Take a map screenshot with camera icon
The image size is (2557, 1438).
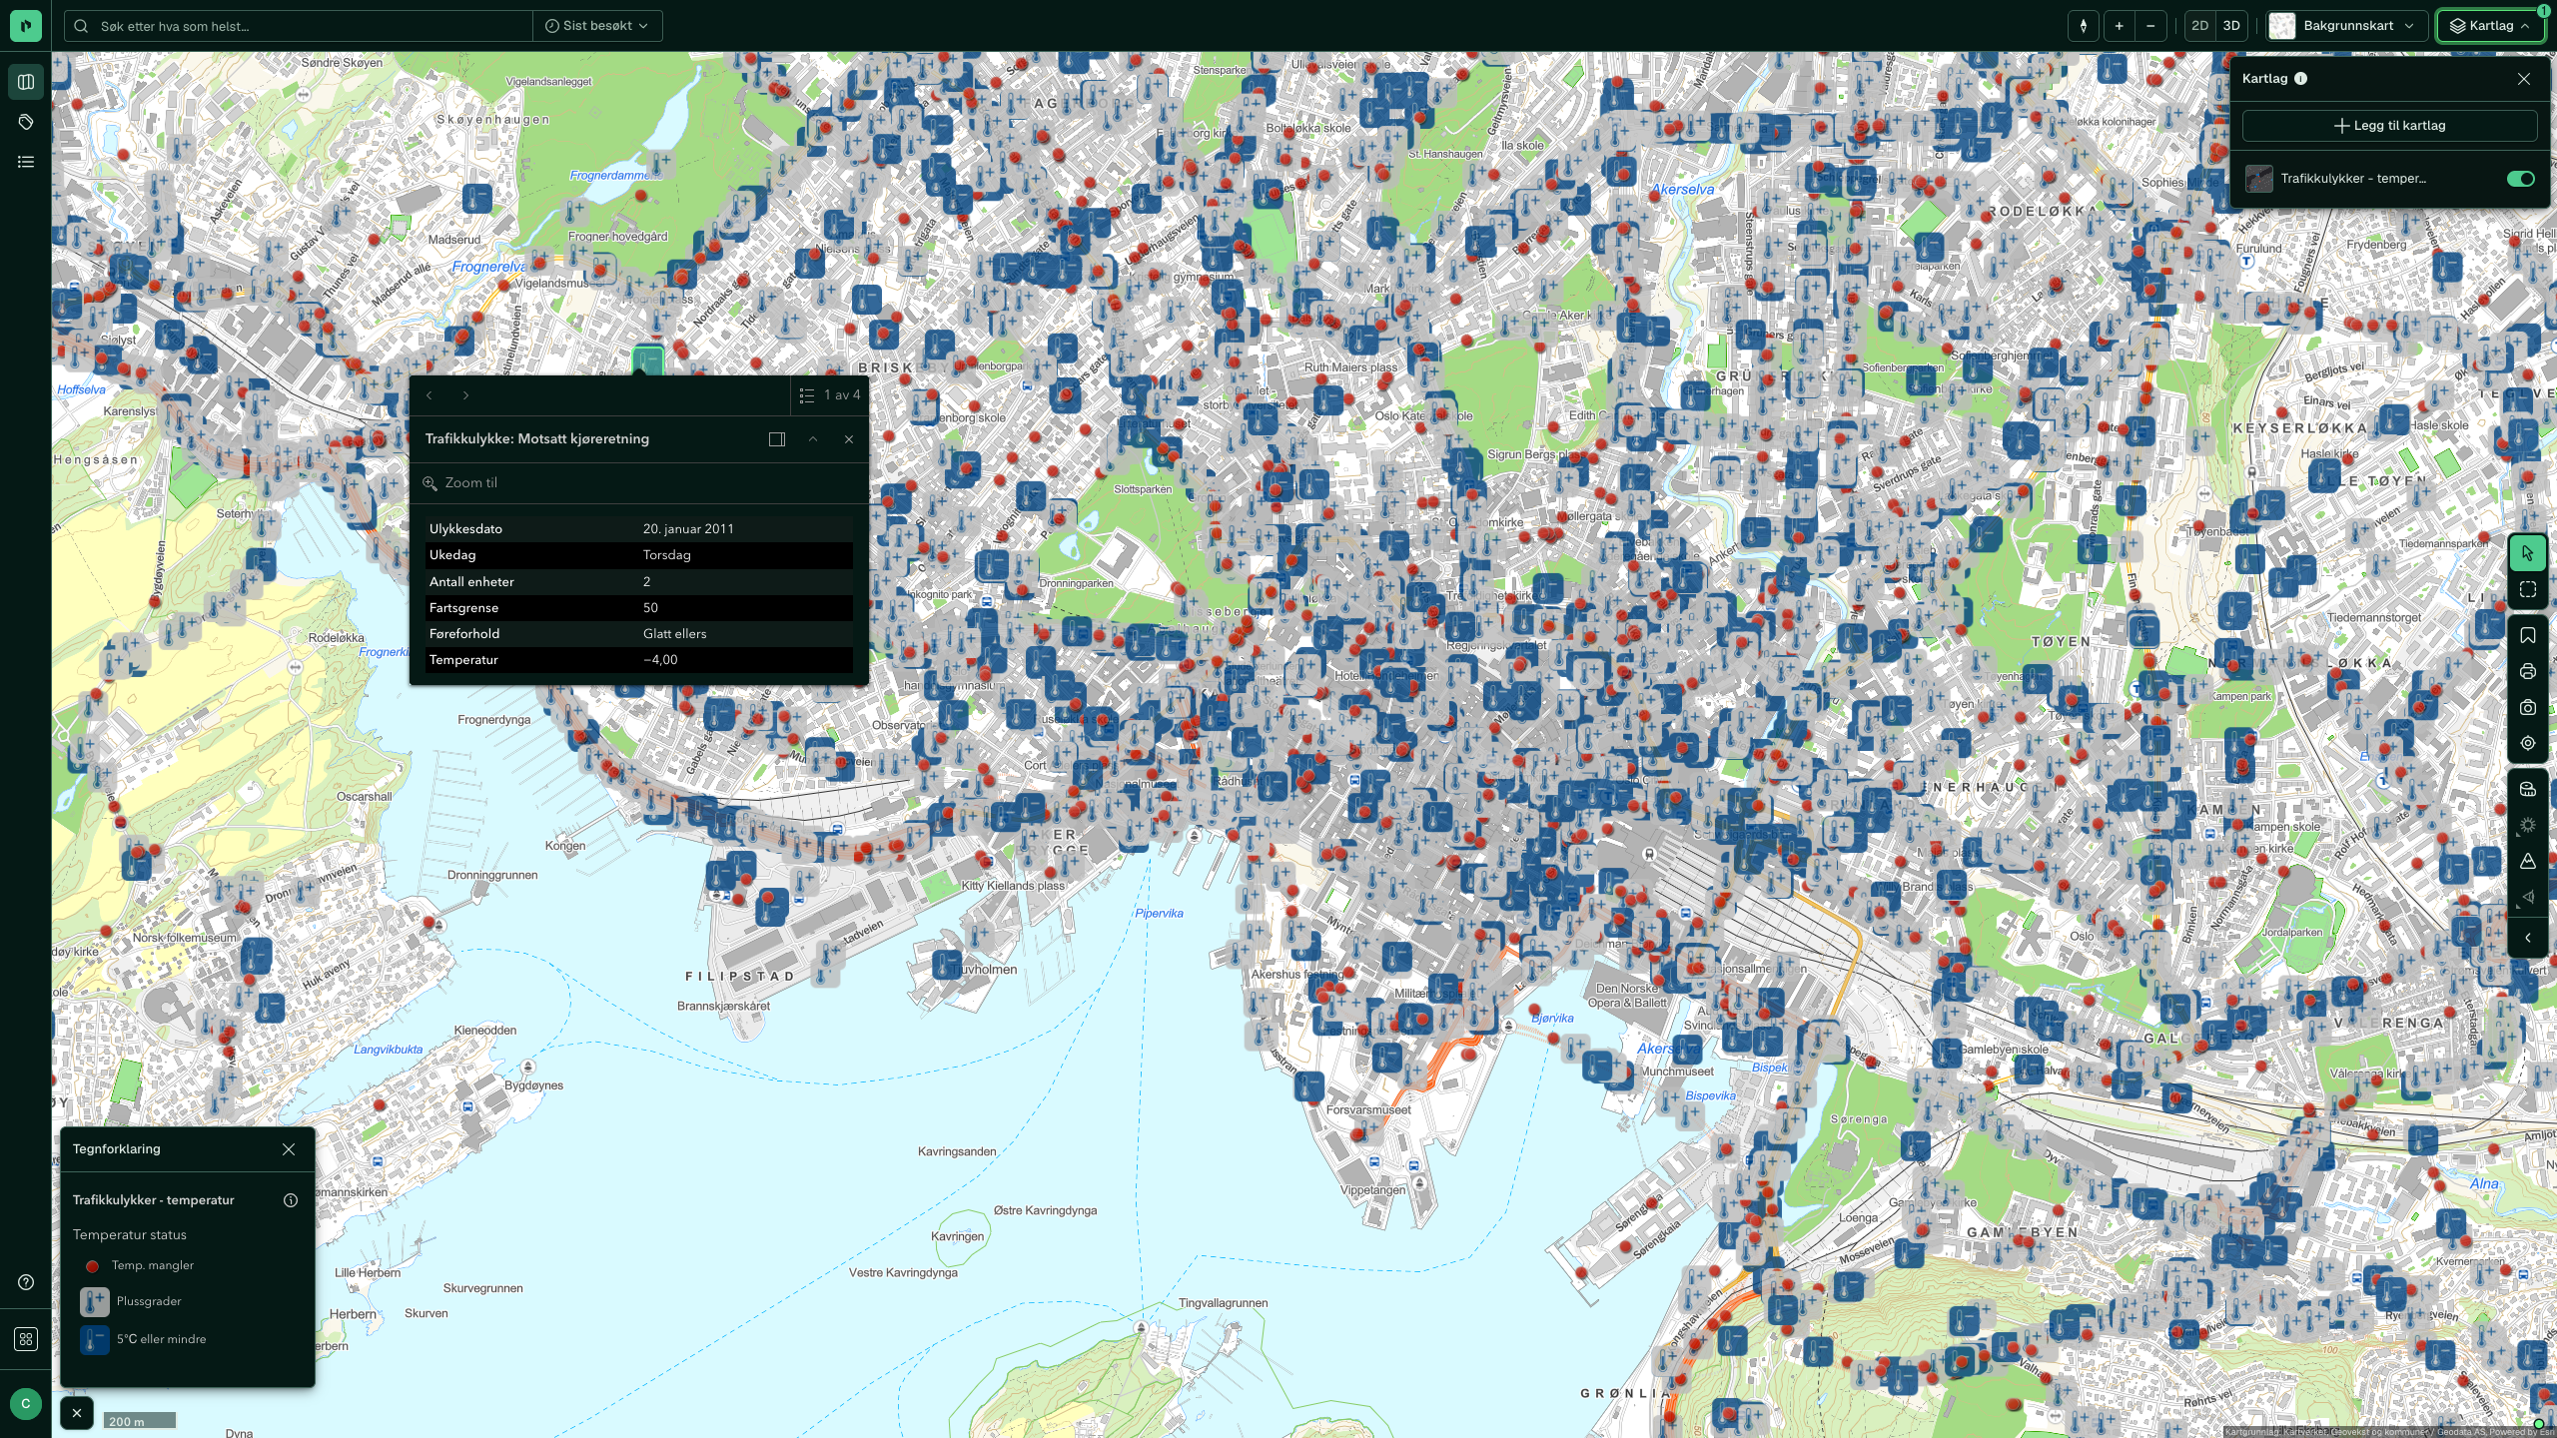(x=2527, y=707)
